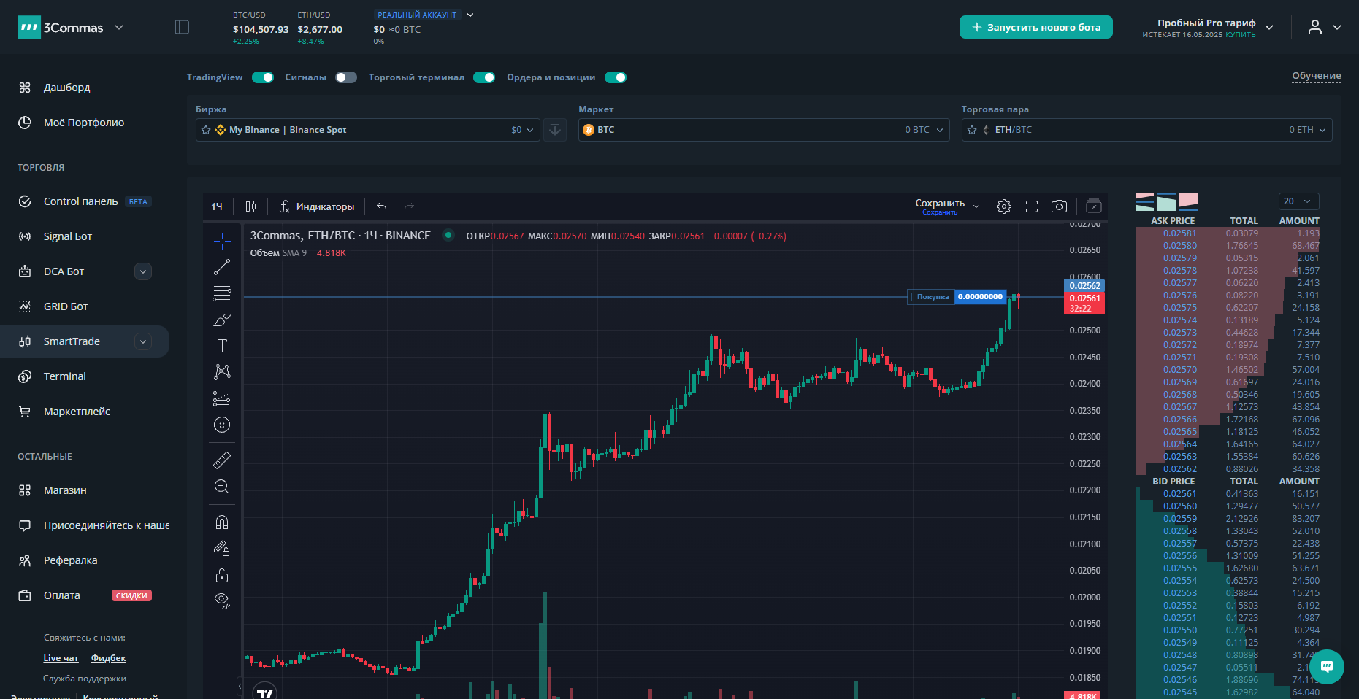The image size is (1359, 699).
Task: Open the user account icon
Action: (1315, 27)
